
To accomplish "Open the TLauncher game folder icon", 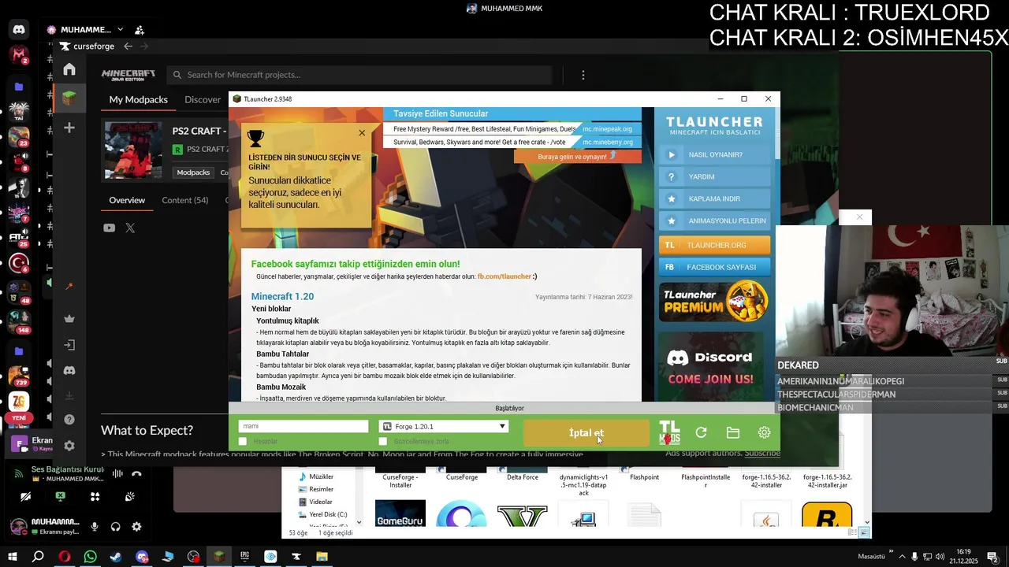I will [x=733, y=432].
